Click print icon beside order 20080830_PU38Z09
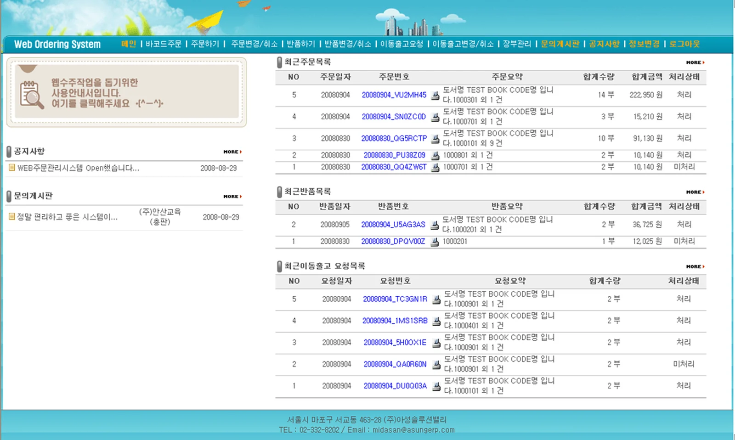This screenshot has width=735, height=440. (x=435, y=156)
